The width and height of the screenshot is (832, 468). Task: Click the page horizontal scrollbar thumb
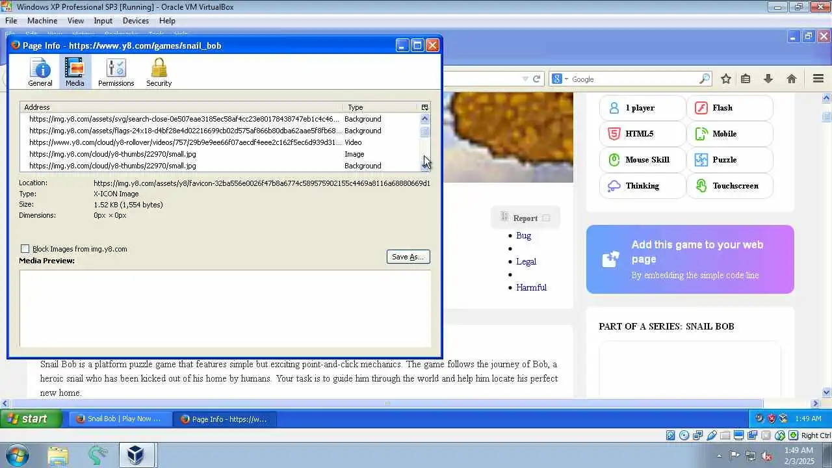[x=387, y=403]
